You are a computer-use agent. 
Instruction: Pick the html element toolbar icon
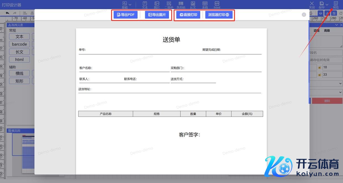217,5
